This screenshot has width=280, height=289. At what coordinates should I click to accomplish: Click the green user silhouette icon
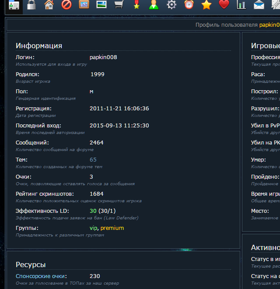154,5
